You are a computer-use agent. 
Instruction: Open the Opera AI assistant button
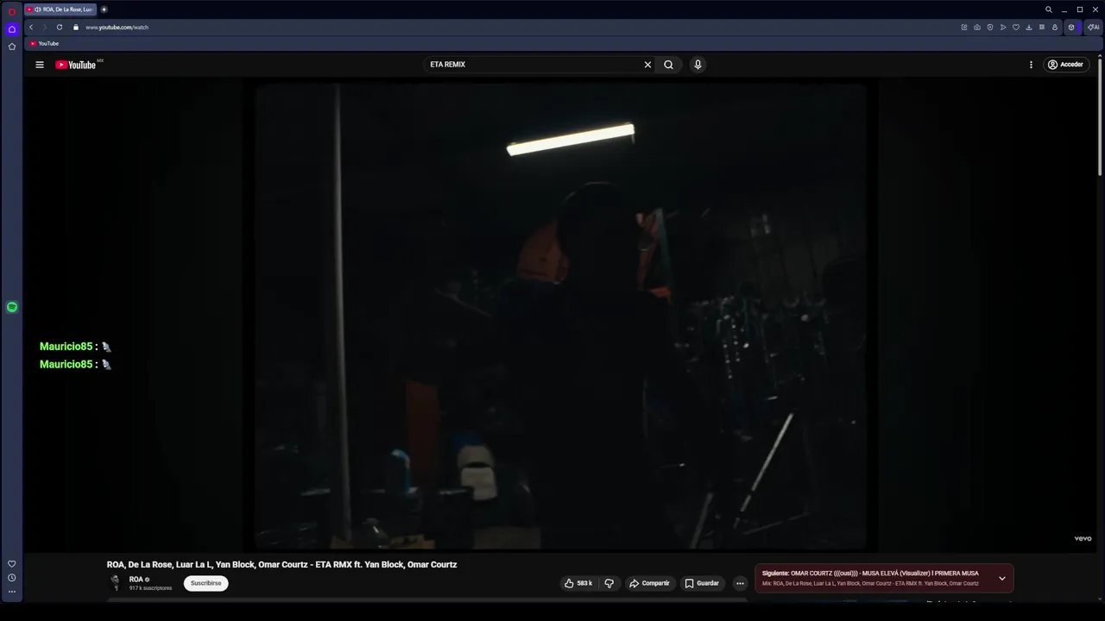[1093, 27]
